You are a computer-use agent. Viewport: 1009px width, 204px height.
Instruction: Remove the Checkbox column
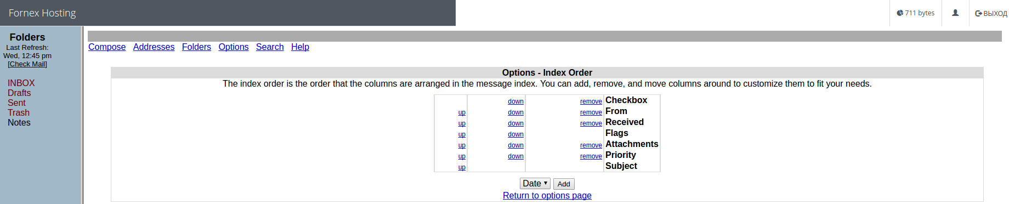591,101
